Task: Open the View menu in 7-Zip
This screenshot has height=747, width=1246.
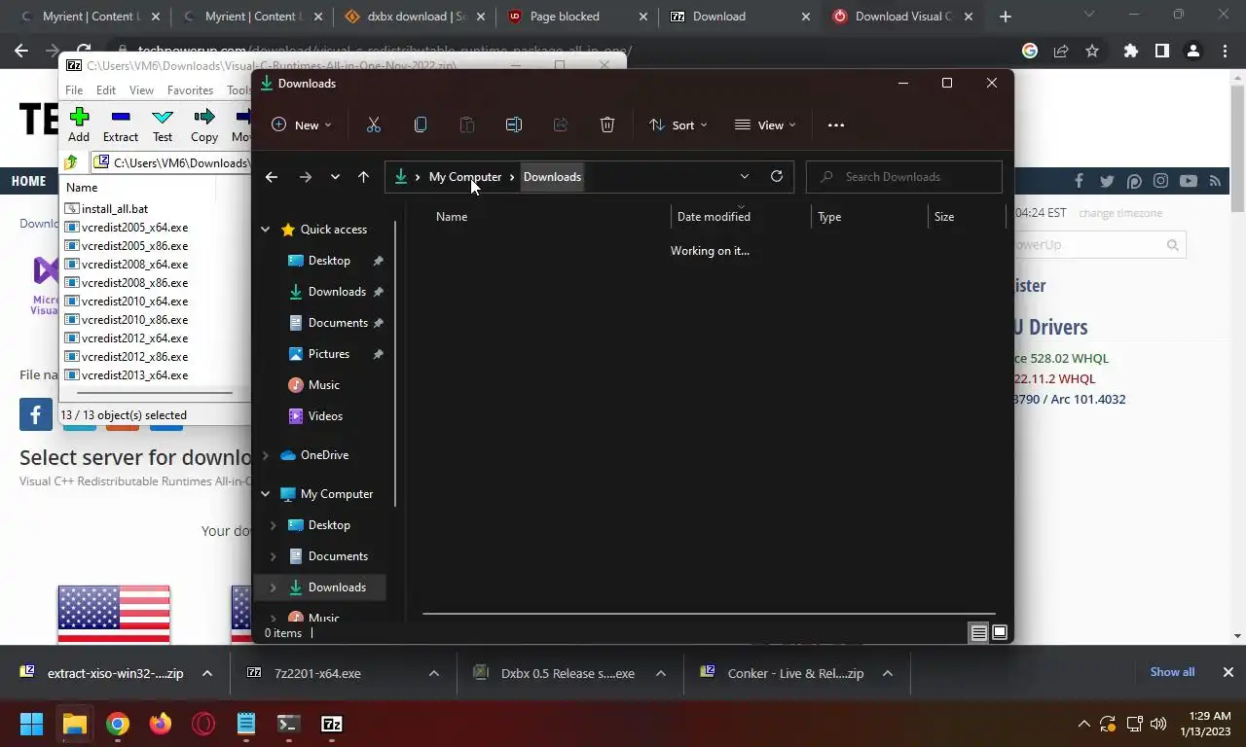Action: tap(141, 89)
